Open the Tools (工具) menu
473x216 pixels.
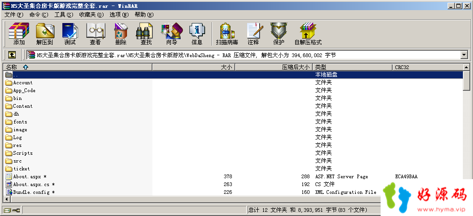[x=64, y=14]
